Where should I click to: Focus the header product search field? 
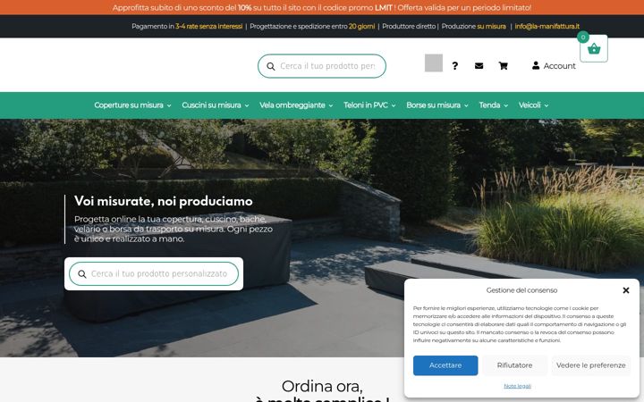click(322, 66)
